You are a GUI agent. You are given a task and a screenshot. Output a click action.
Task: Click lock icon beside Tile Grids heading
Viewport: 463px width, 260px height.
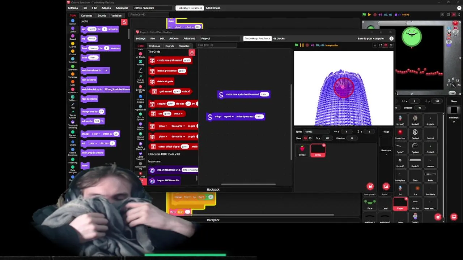(x=192, y=53)
